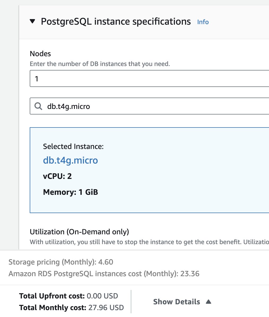Viewport: 269px width, 317px height.
Task: Click the 'Enter the number of DB instances' hint
Action: (x=100, y=64)
